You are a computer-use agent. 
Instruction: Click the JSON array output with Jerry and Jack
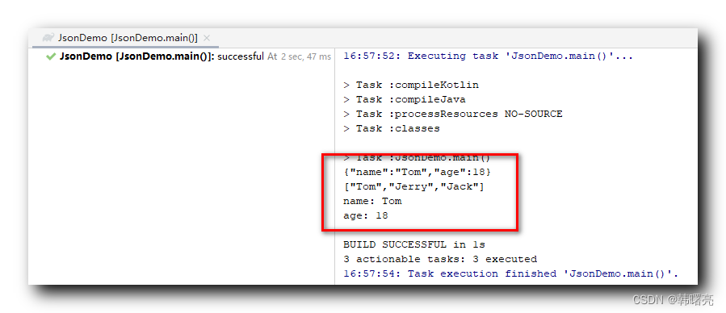pyautogui.click(x=414, y=186)
